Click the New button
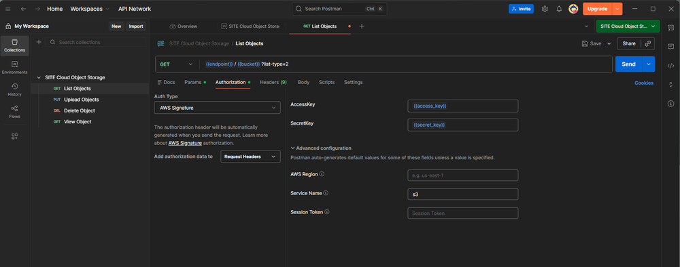This screenshot has height=267, width=680. click(116, 26)
